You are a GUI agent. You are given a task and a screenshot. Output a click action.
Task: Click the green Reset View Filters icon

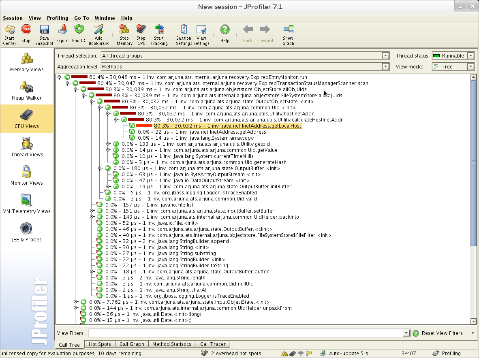(415, 333)
